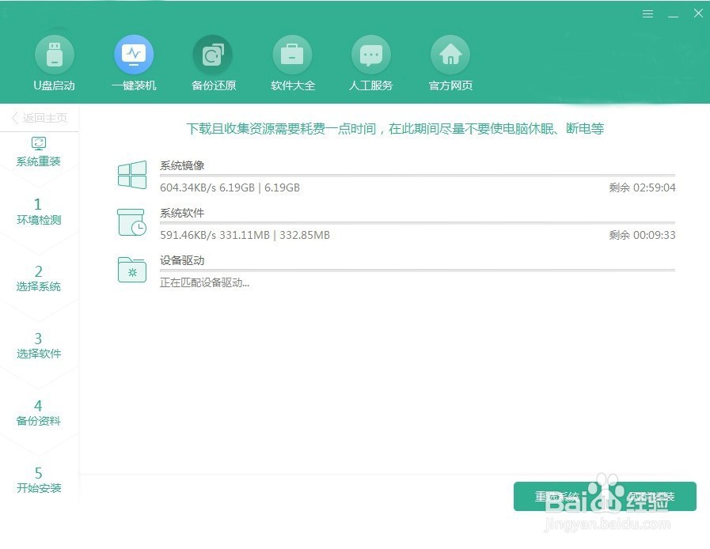Open the 备份还原 backup and restore tool
The image size is (710, 549).
click(213, 53)
